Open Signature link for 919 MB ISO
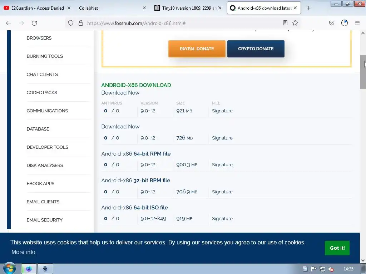Image resolution: width=366 pixels, height=274 pixels. pos(222,218)
